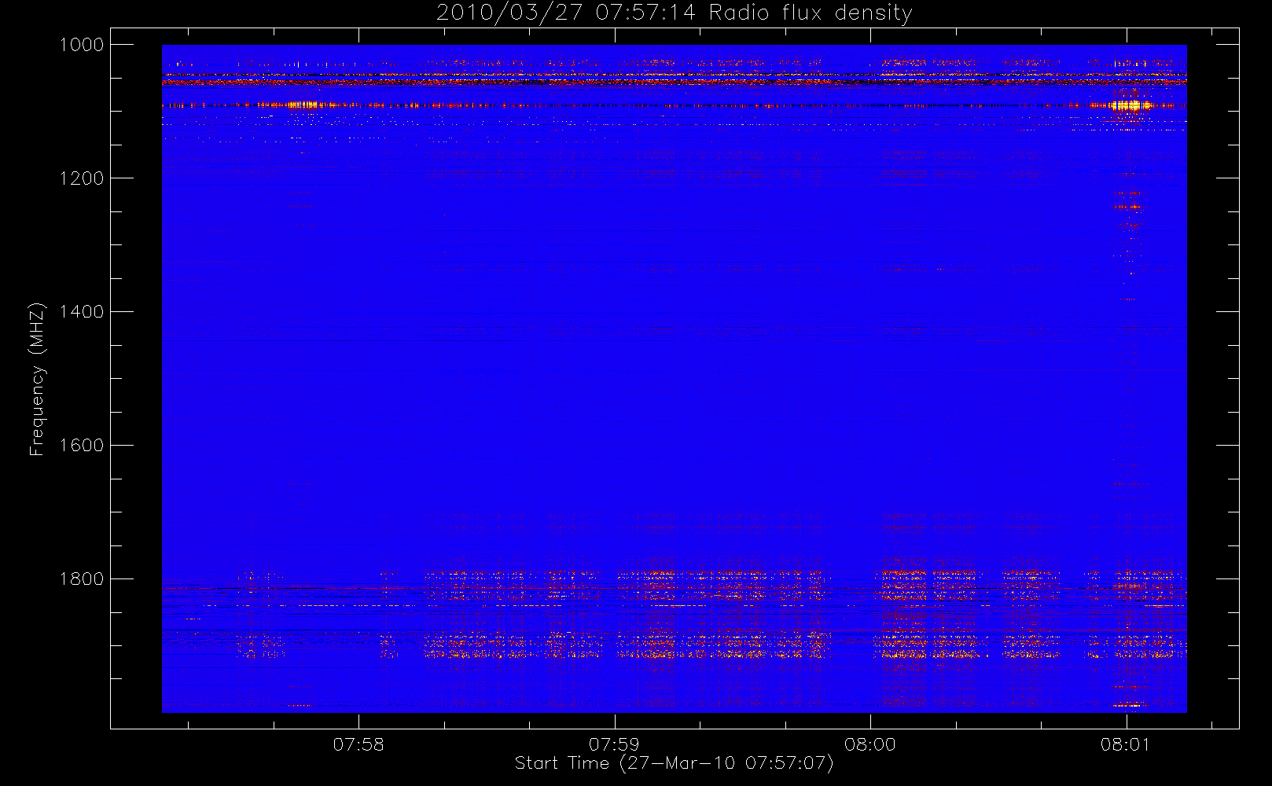
Task: Click the 1200 frequency tick label
Action: [x=82, y=178]
